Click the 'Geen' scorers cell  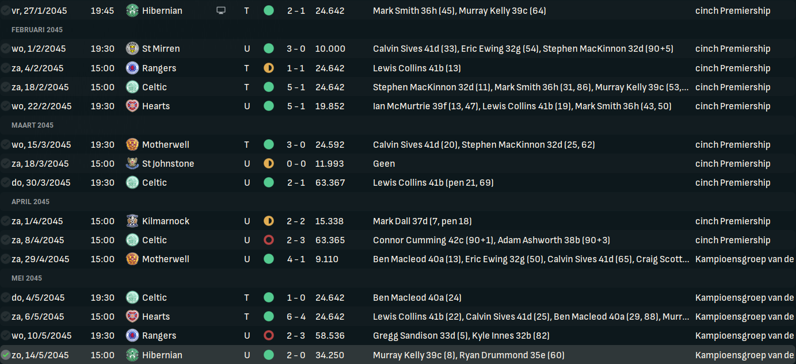384,163
